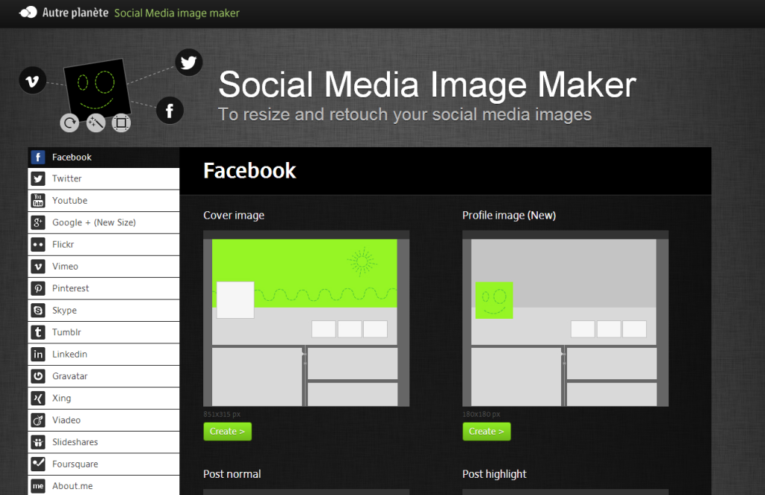The height and width of the screenshot is (495, 765).
Task: Click the Twitter bird icon in the sidebar
Action: click(x=38, y=179)
